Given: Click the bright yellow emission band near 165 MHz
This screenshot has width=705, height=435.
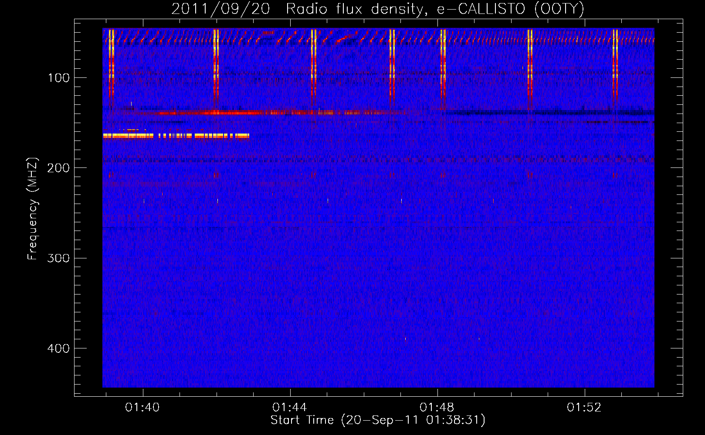Looking at the screenshot, I should point(176,136).
